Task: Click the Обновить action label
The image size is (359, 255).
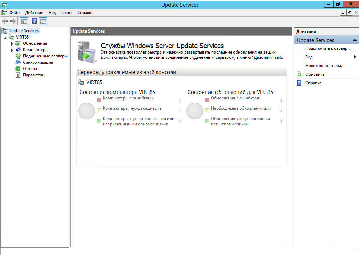Action: (314, 74)
